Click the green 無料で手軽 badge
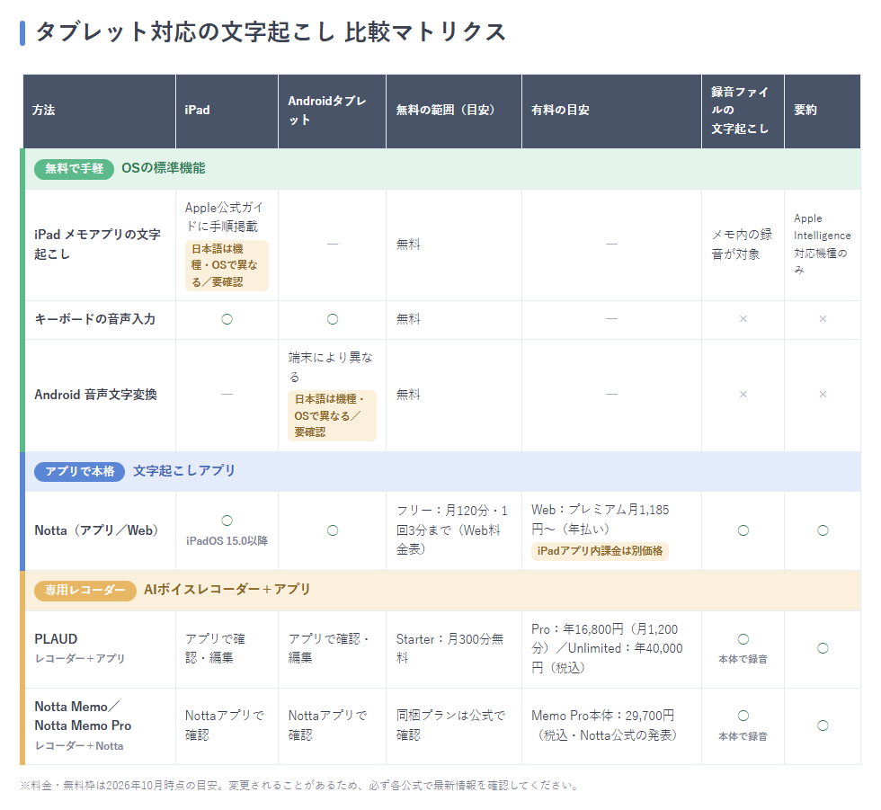881x810 pixels. click(74, 168)
